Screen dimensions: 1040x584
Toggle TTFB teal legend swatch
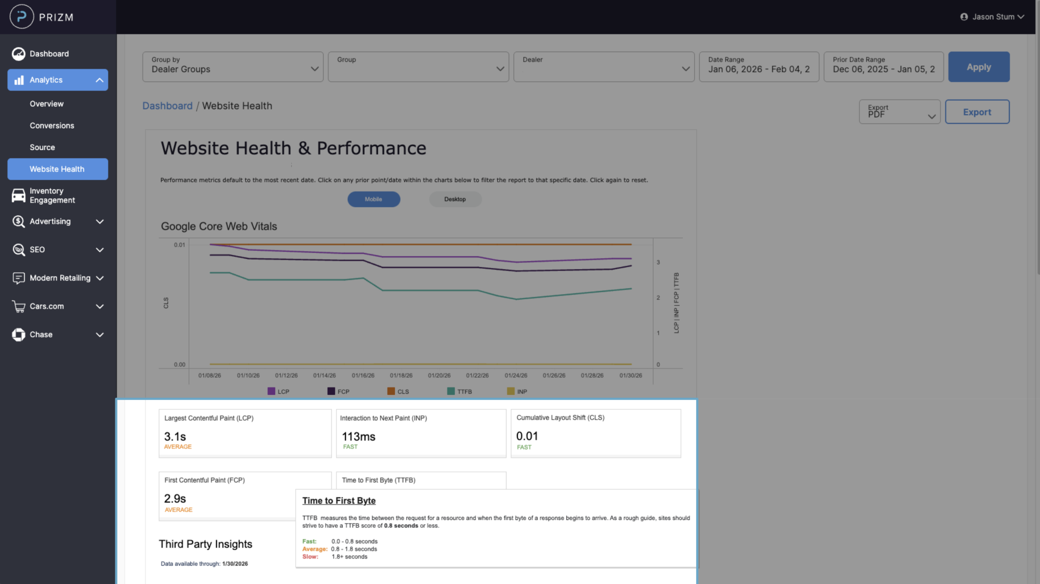(451, 391)
